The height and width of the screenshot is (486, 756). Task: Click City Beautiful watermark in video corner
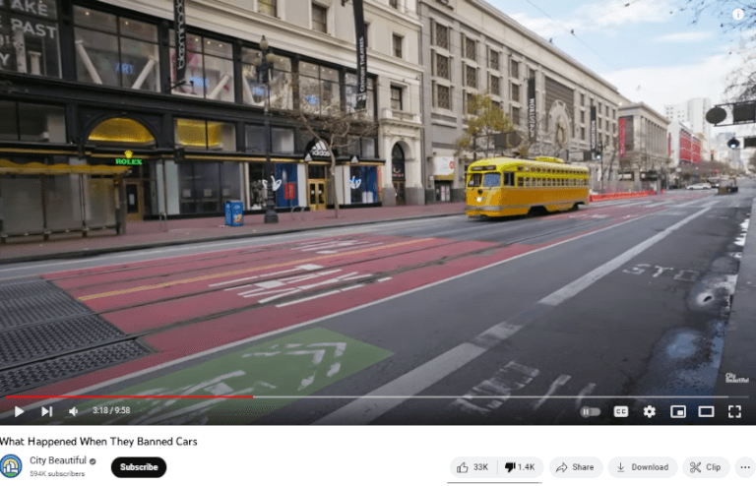[x=736, y=378]
